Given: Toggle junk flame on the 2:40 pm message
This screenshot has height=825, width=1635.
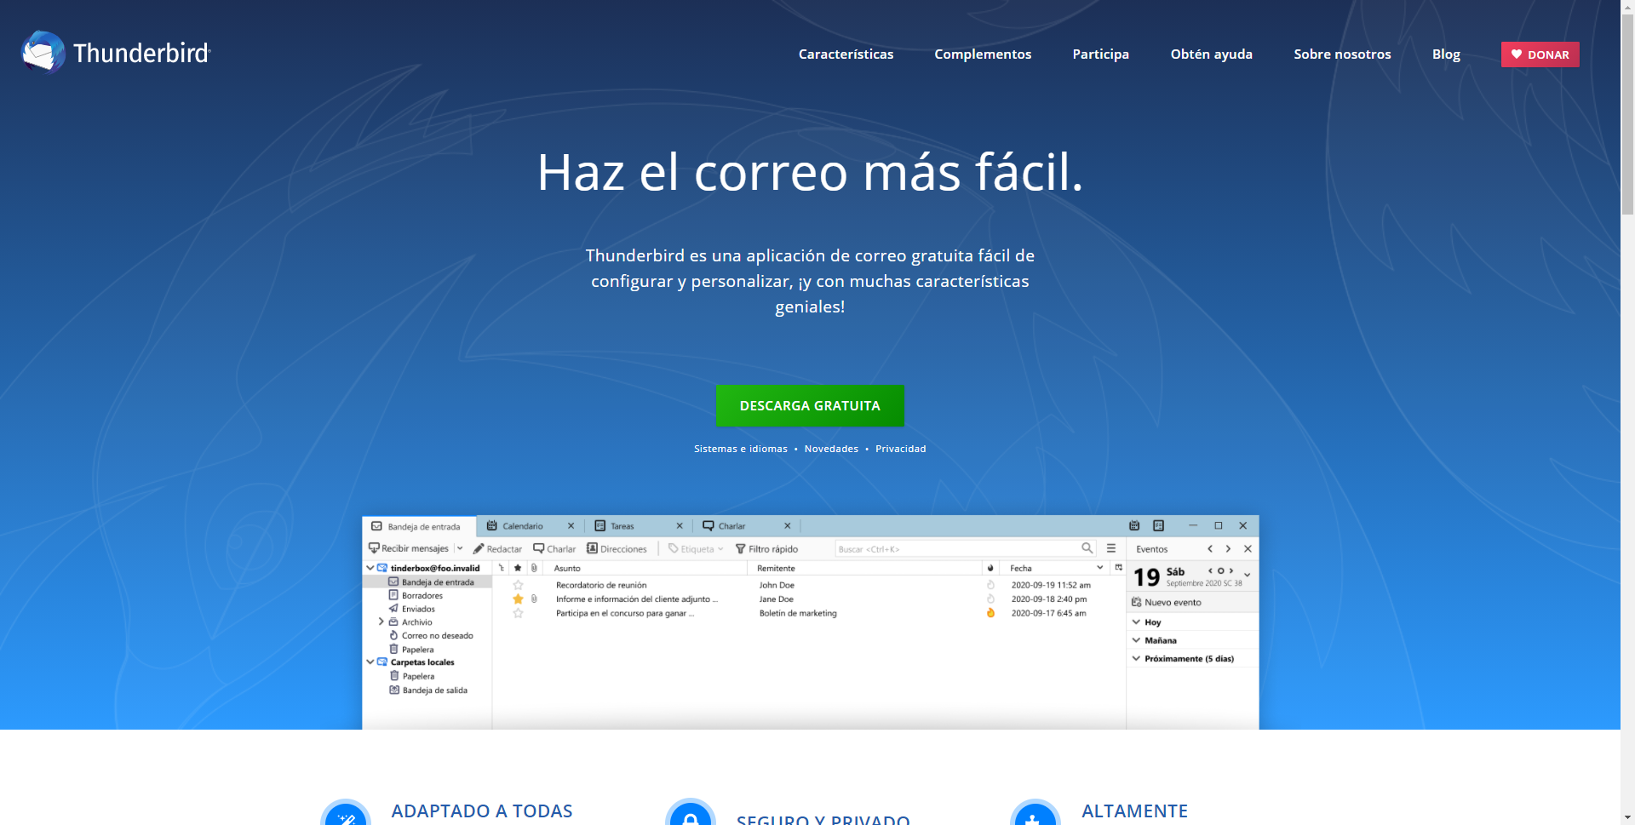Looking at the screenshot, I should (x=990, y=599).
